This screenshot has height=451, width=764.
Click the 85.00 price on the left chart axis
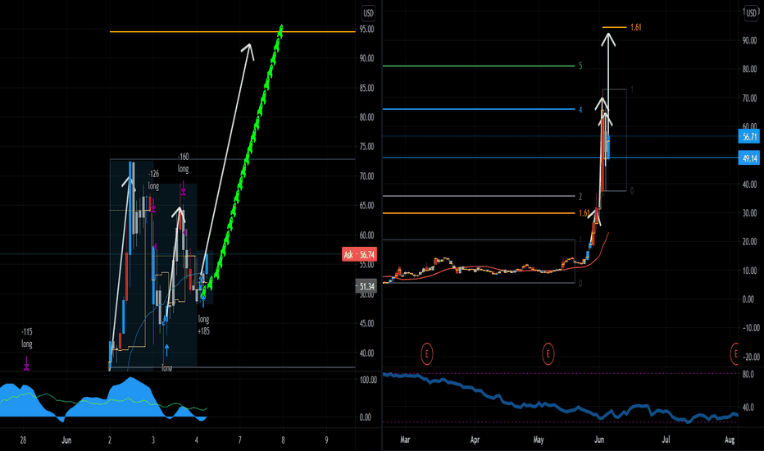pyautogui.click(x=367, y=89)
